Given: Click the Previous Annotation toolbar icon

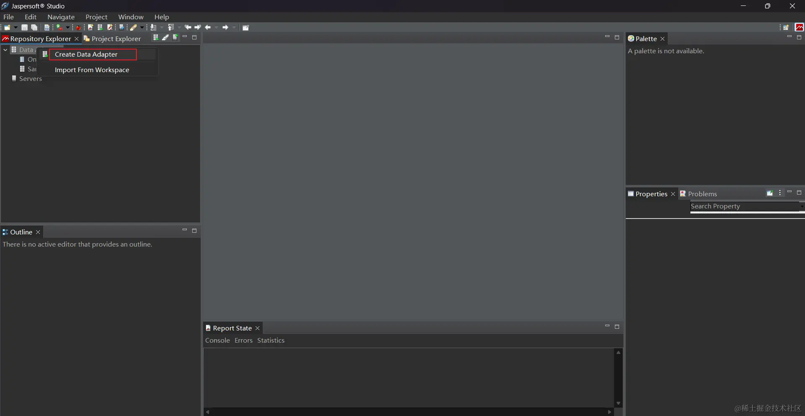Looking at the screenshot, I should point(171,27).
